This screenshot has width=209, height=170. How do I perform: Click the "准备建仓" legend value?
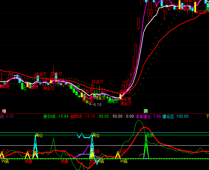pos(148,116)
